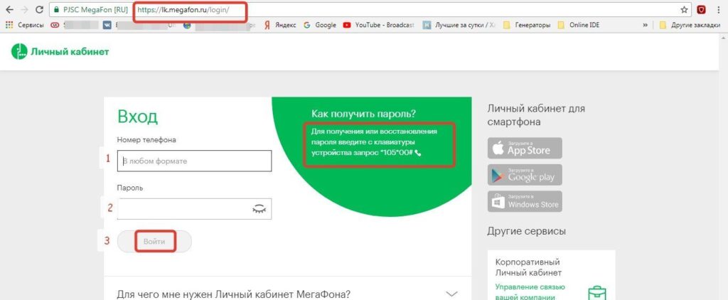This screenshot has width=728, height=300.
Task: Reload the page with the refresh icon
Action: pos(40,10)
